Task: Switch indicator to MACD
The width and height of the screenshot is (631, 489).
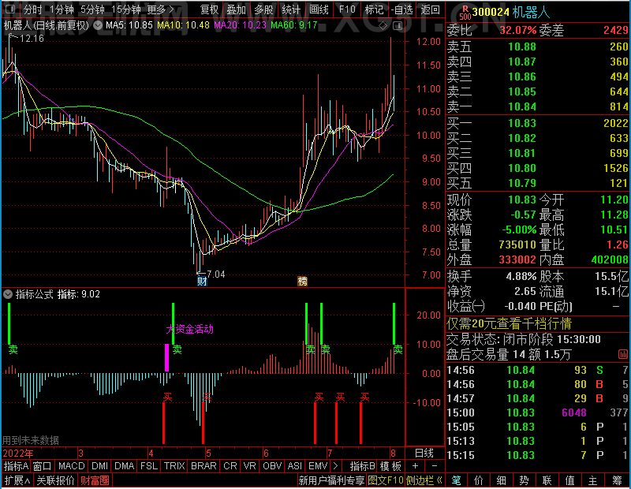Action: tap(71, 466)
